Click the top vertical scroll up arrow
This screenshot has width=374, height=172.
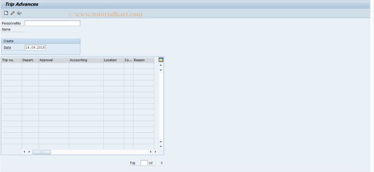161,65
